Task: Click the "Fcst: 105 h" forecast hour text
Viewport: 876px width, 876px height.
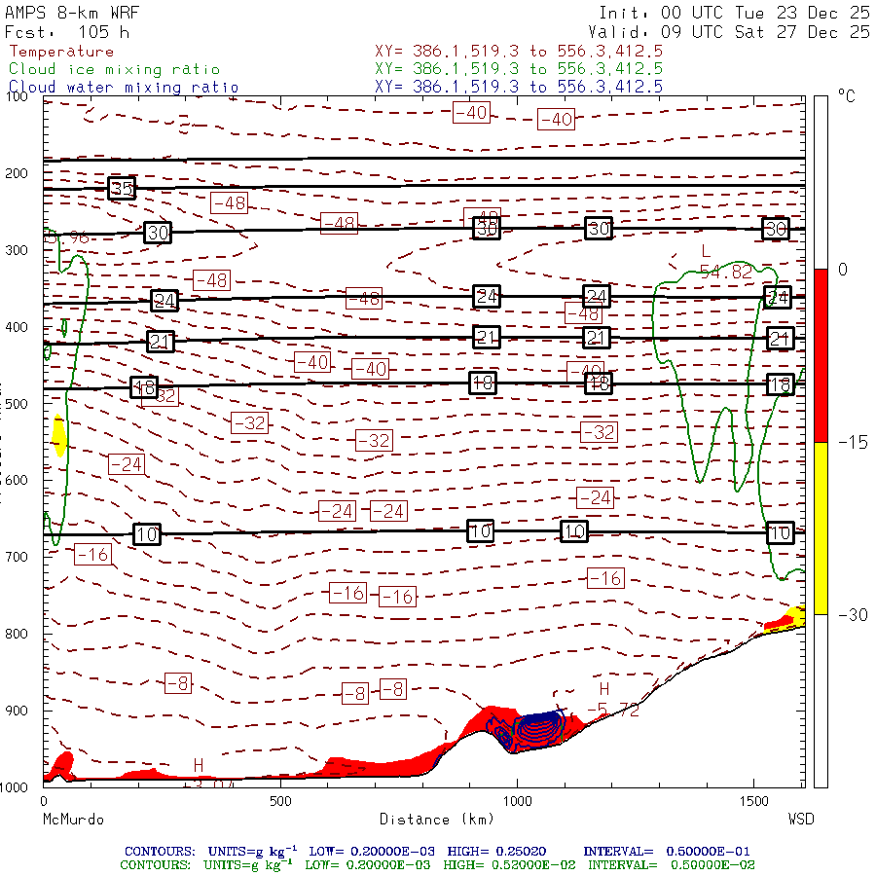Action: pos(67,32)
